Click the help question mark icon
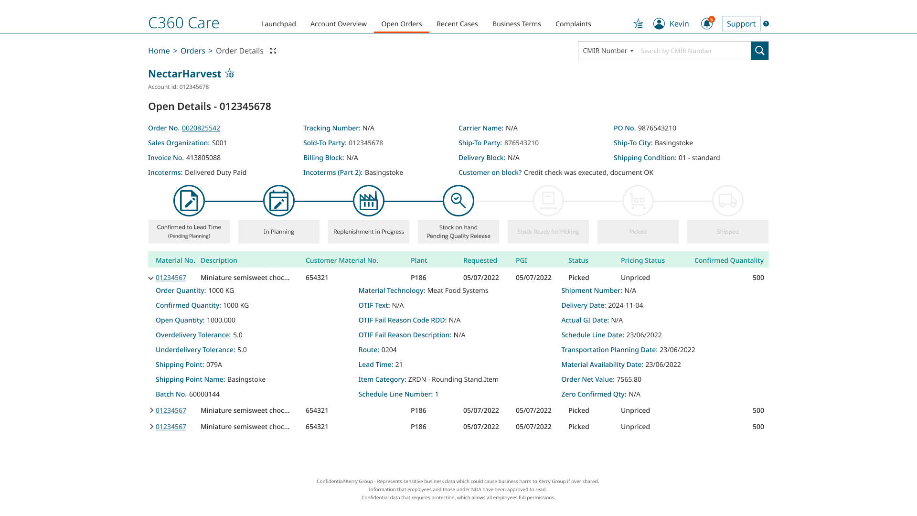Viewport: 917px width, 516px height. [766, 24]
